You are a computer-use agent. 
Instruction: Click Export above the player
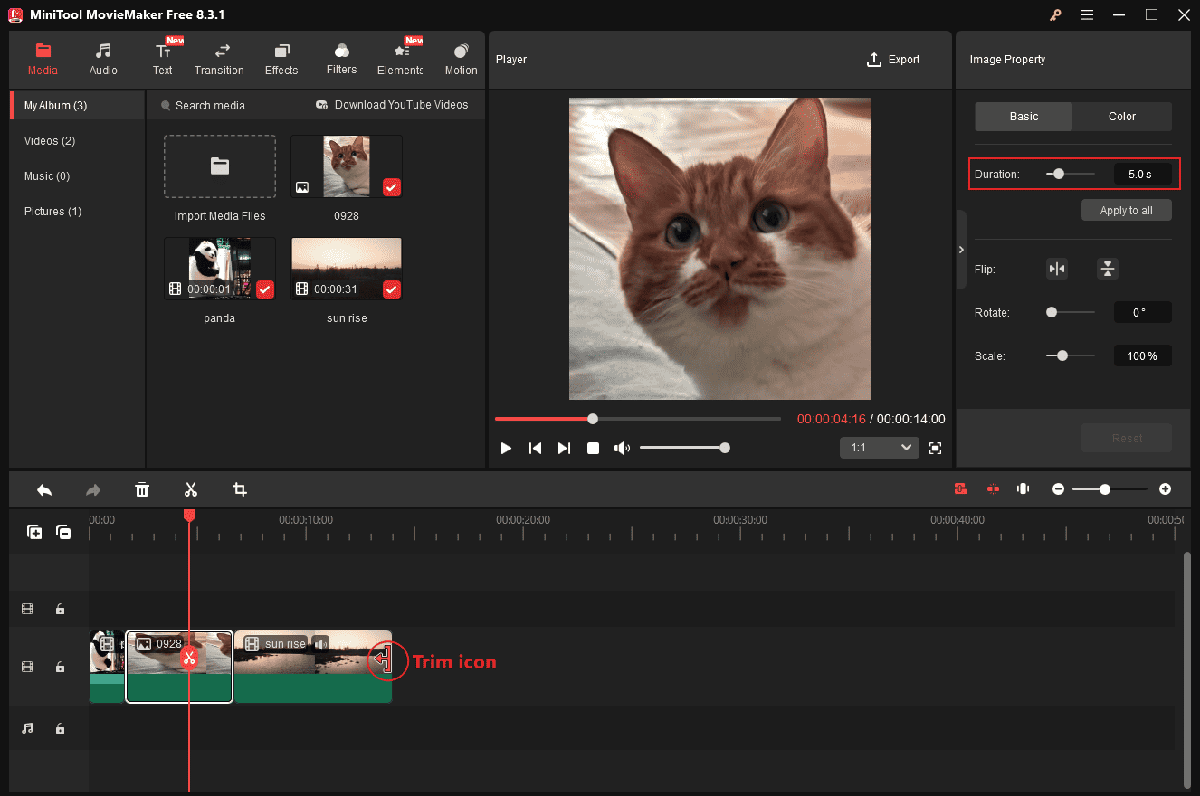pos(893,59)
